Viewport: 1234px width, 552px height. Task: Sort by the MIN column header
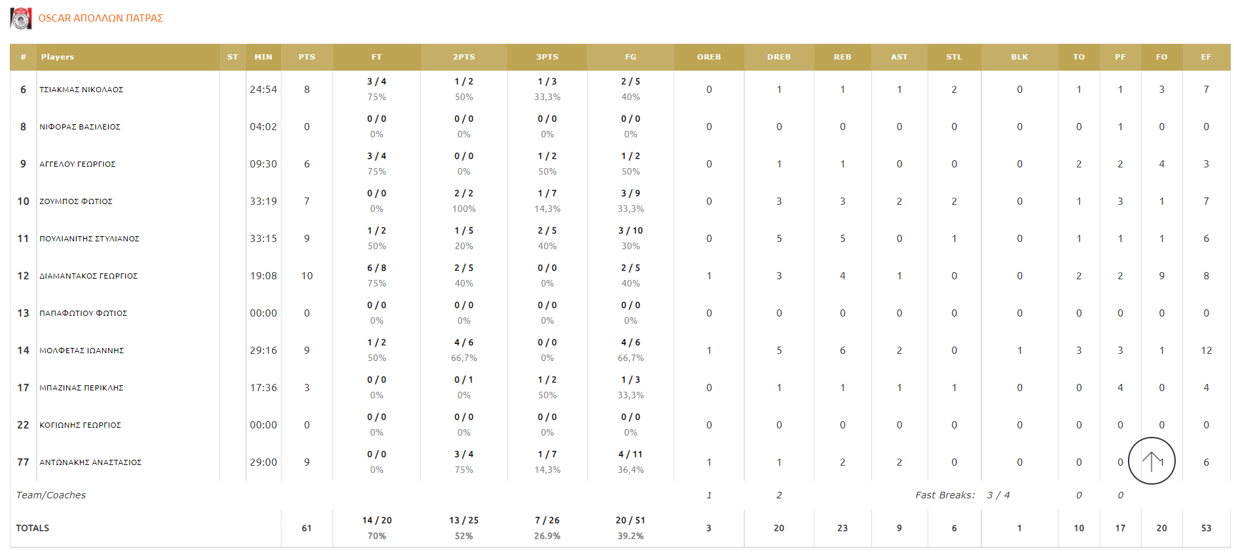tap(263, 57)
